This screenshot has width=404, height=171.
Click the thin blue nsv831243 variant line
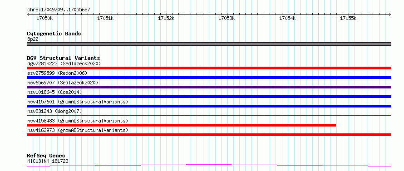209,115
